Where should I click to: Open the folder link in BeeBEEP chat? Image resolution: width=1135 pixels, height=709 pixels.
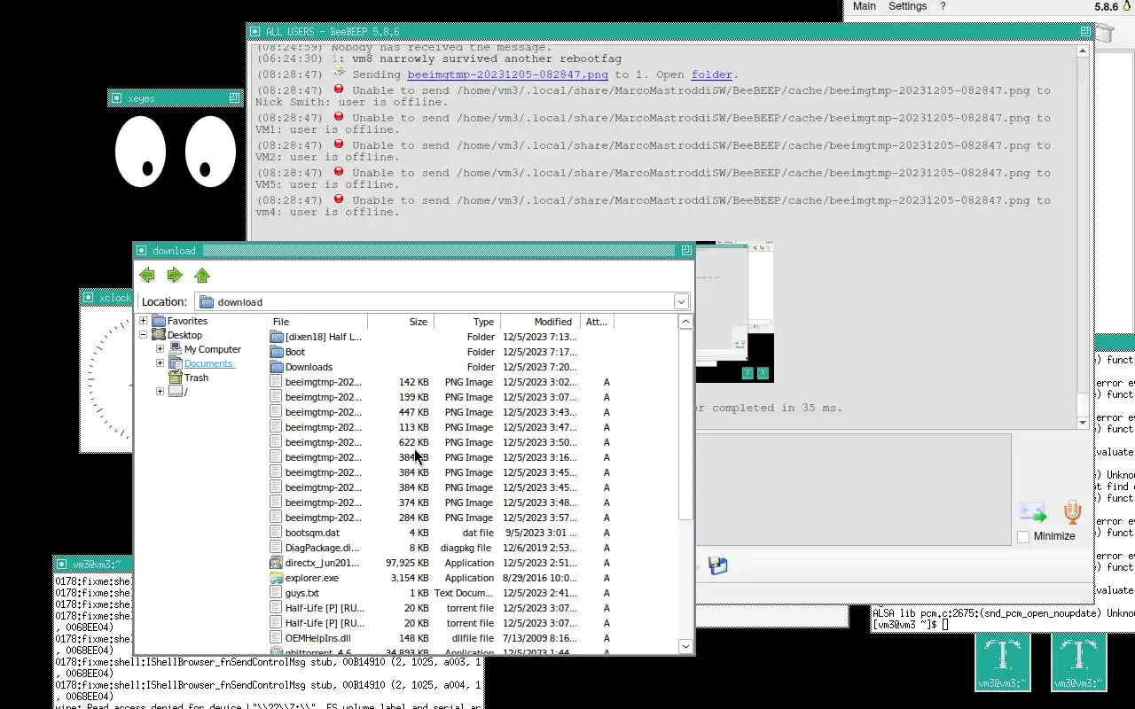pyautogui.click(x=712, y=74)
